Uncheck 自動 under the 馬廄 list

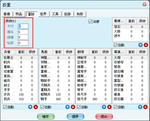click(x=42, y=107)
